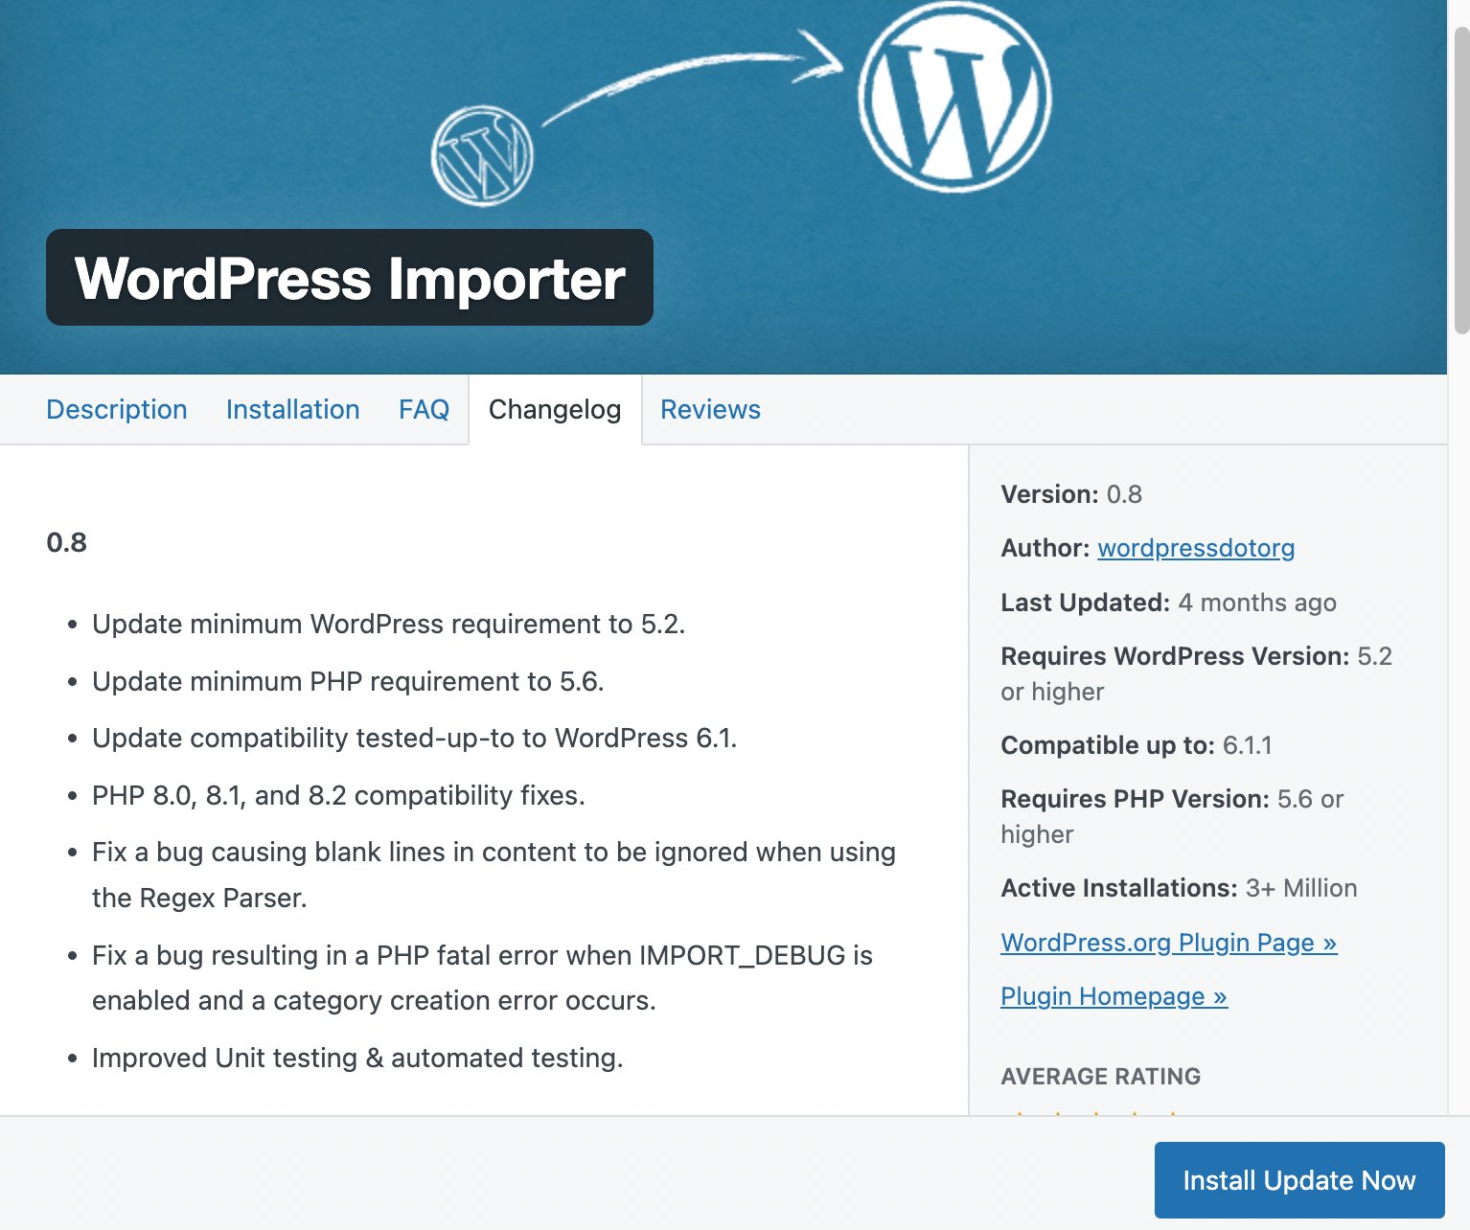1470x1230 pixels.
Task: Click the Compatible up to: 6.1.1 line
Action: coord(1137,745)
